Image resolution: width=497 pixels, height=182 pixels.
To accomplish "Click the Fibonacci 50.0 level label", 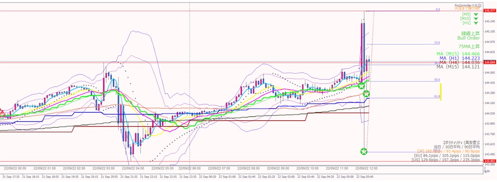I will [x=437, y=80].
